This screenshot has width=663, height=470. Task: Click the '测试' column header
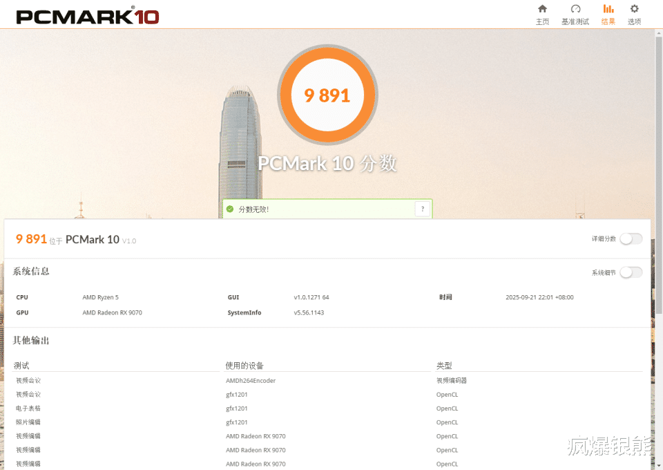point(21,366)
